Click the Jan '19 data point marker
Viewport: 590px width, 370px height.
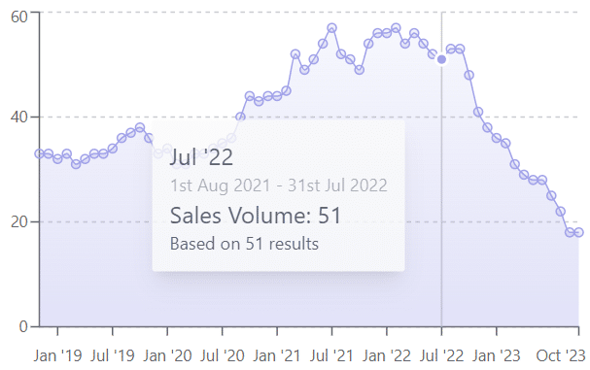click(x=57, y=159)
